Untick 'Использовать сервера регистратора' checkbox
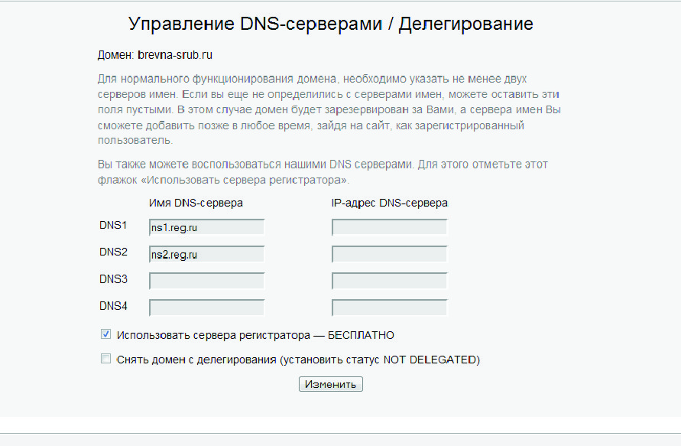The width and height of the screenshot is (681, 446). click(105, 334)
